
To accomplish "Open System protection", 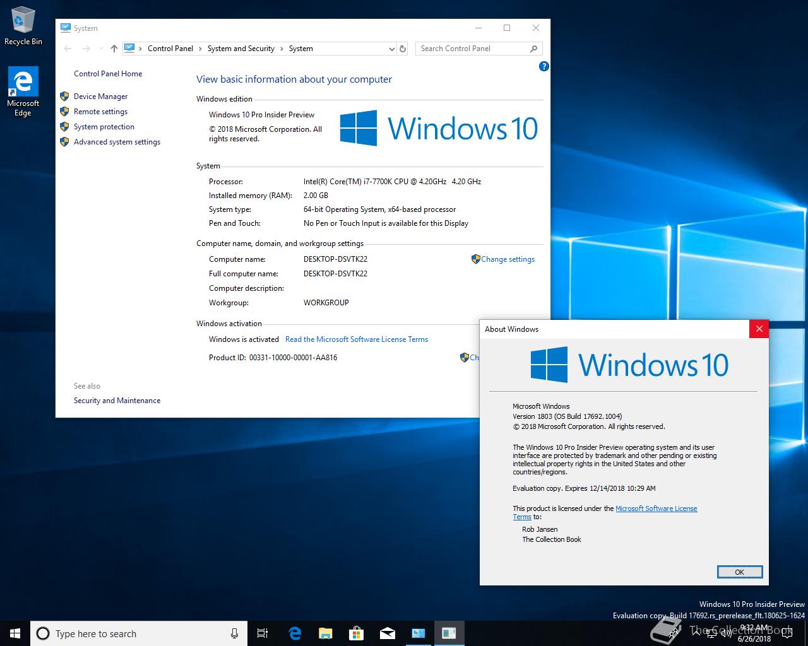I will (104, 127).
